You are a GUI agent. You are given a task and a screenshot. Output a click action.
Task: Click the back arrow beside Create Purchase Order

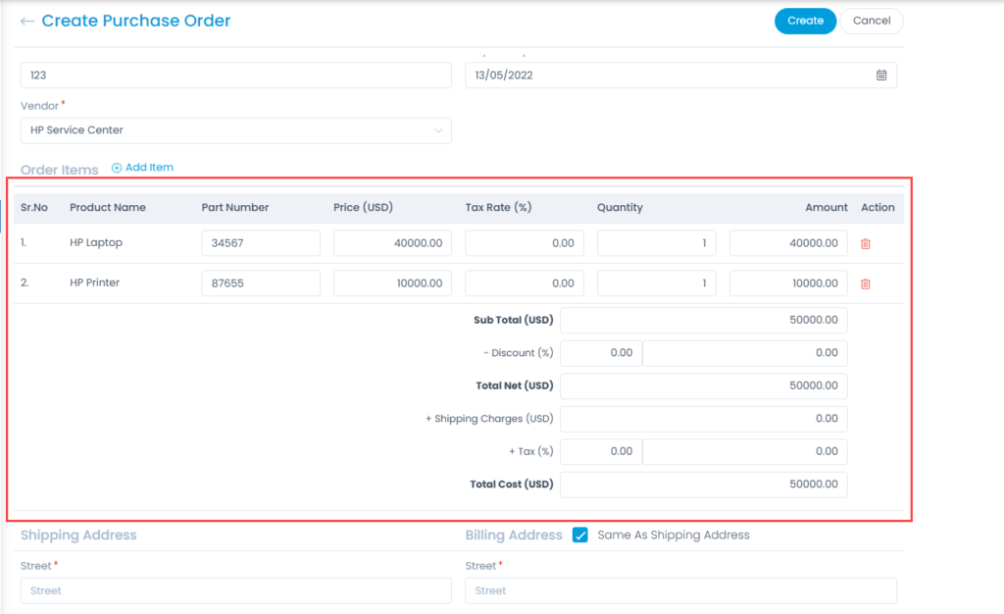click(x=27, y=21)
